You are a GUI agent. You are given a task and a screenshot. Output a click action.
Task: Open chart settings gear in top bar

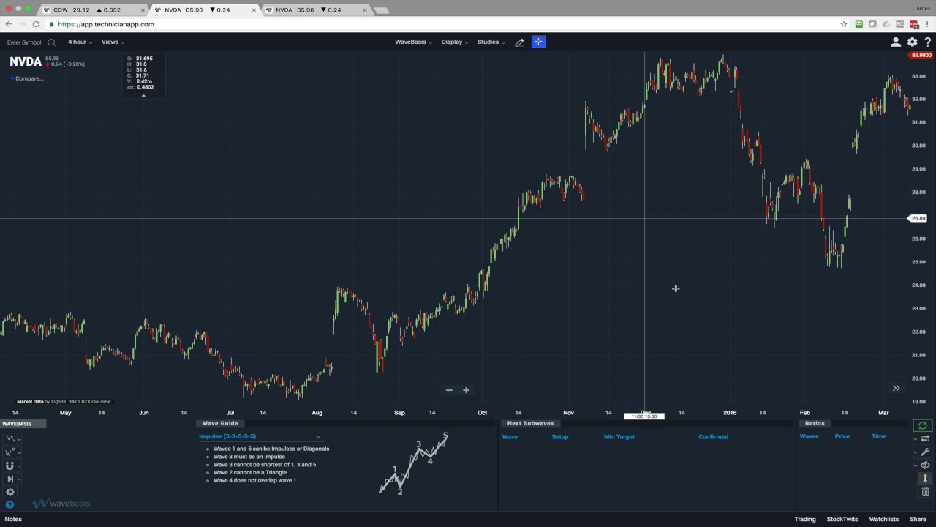click(x=912, y=42)
